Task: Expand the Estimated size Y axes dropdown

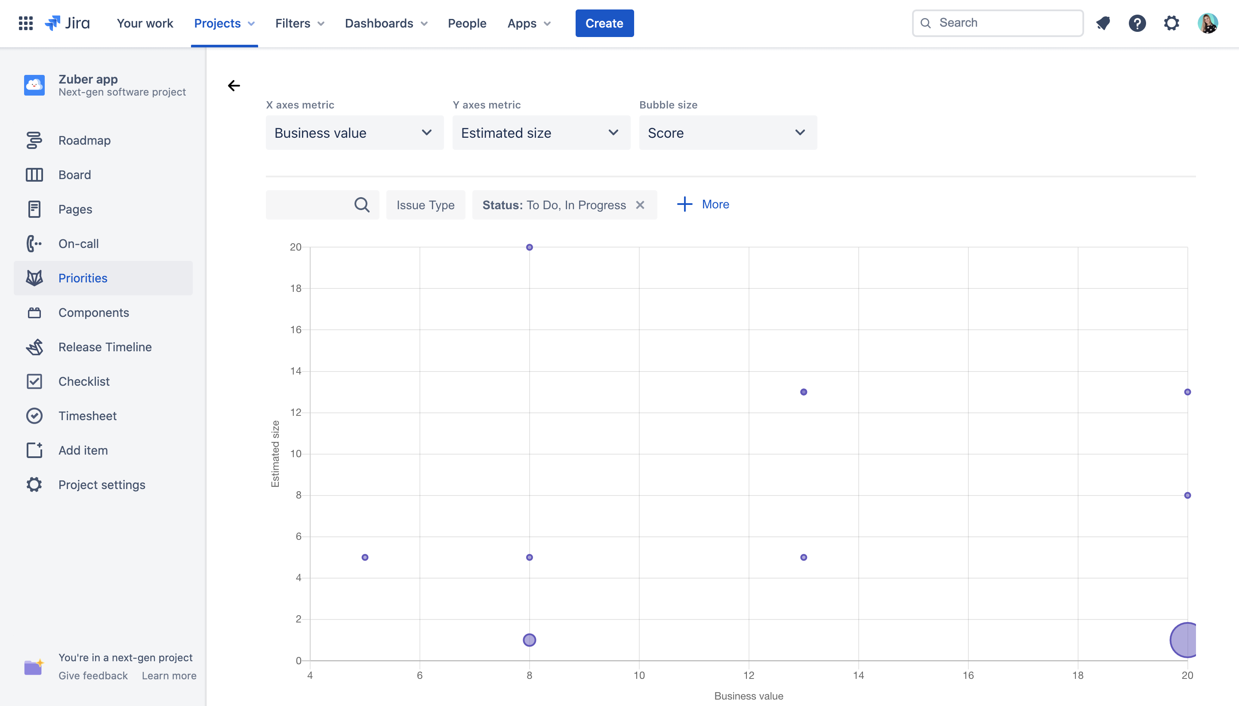Action: (x=541, y=133)
